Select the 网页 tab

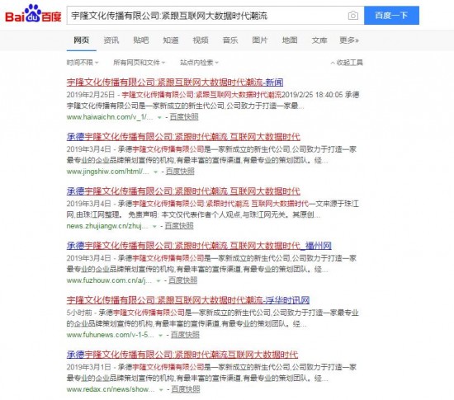[x=82, y=40]
